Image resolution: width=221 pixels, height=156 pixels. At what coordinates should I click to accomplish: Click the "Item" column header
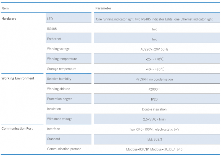5,8
